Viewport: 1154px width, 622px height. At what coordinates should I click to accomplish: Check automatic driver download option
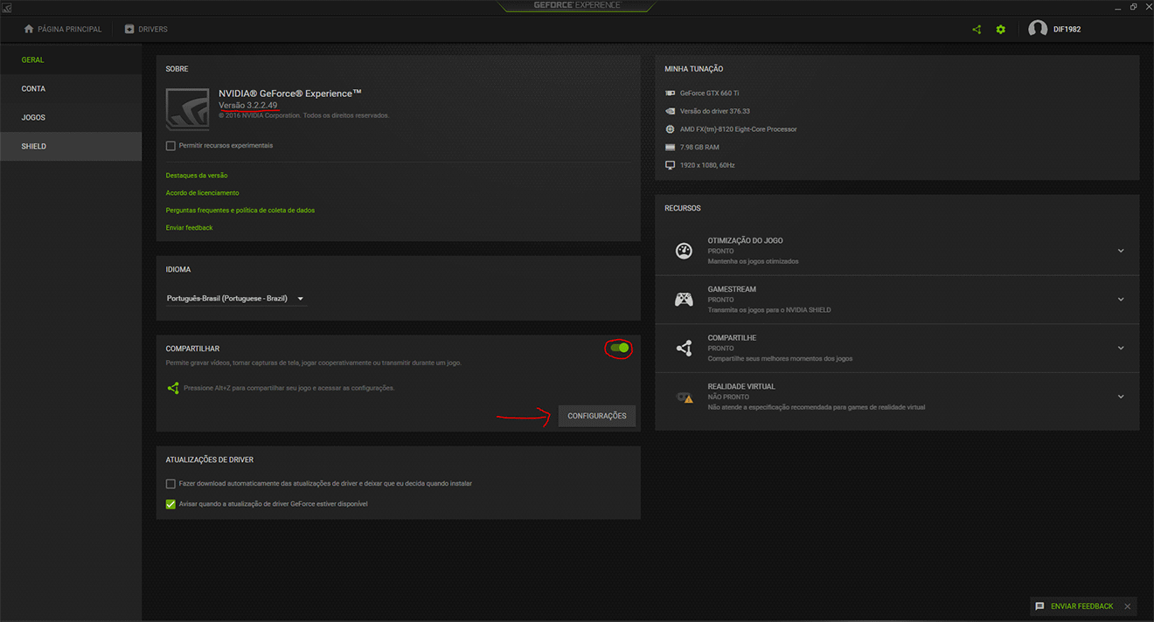tap(170, 483)
